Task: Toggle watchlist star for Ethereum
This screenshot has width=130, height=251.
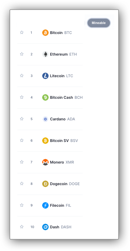Action: point(22,54)
